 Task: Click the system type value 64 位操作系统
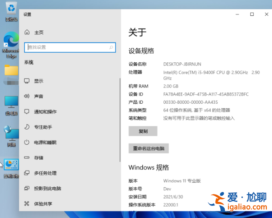coord(196,110)
